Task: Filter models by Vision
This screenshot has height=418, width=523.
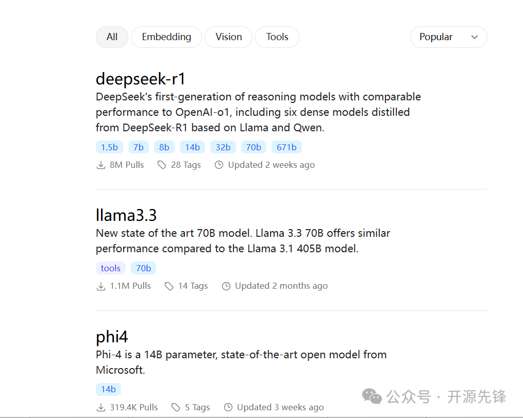Action: pyautogui.click(x=228, y=37)
